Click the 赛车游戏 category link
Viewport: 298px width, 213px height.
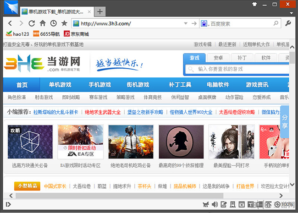pyautogui.click(x=98, y=97)
